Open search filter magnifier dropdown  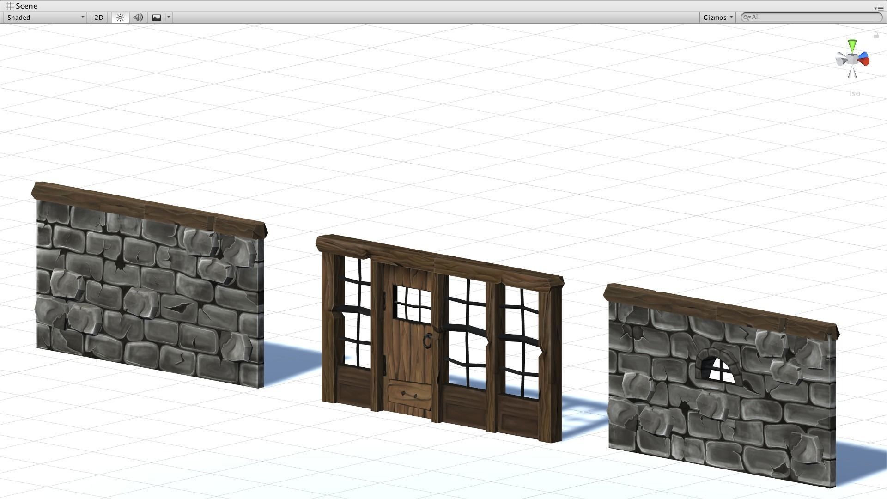(746, 17)
